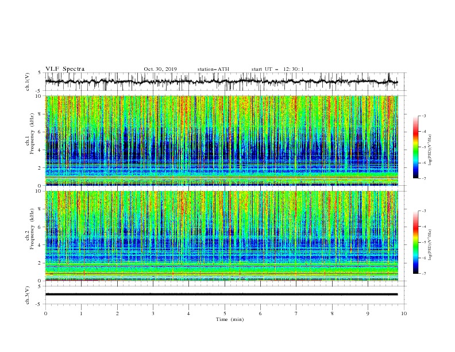
Task: Click the time axis tick label "9"
Action: [368, 313]
